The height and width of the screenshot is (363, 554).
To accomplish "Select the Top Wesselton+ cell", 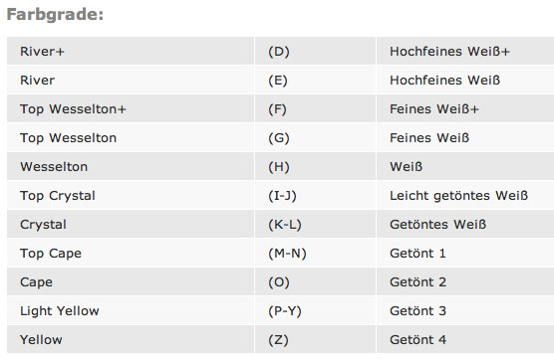I will point(131,109).
